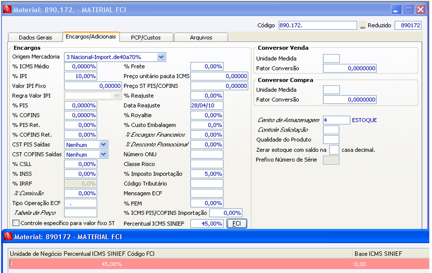Click the % CSLL field

click(x=81, y=164)
